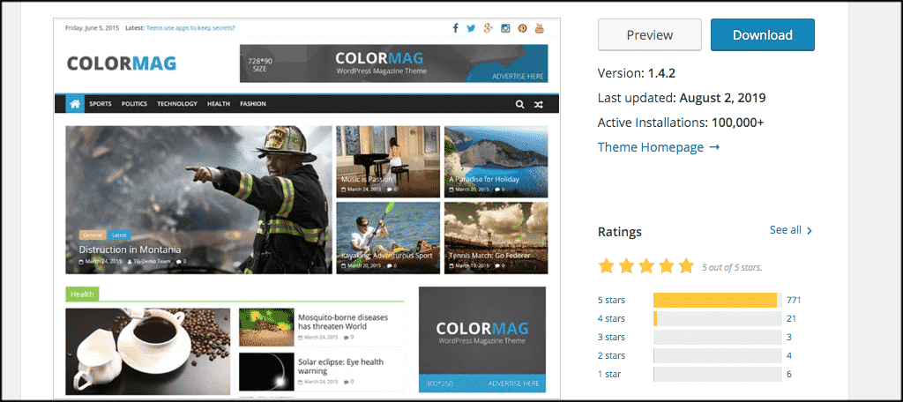This screenshot has height=402, width=903.
Task: Click the blue Download button
Action: (x=763, y=34)
